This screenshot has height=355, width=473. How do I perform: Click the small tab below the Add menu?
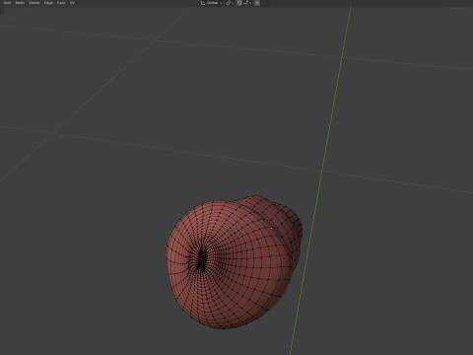(2, 11)
